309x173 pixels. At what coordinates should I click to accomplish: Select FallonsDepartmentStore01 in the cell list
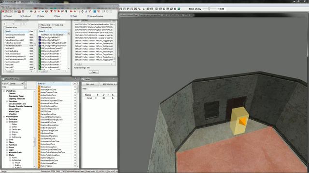point(15,35)
